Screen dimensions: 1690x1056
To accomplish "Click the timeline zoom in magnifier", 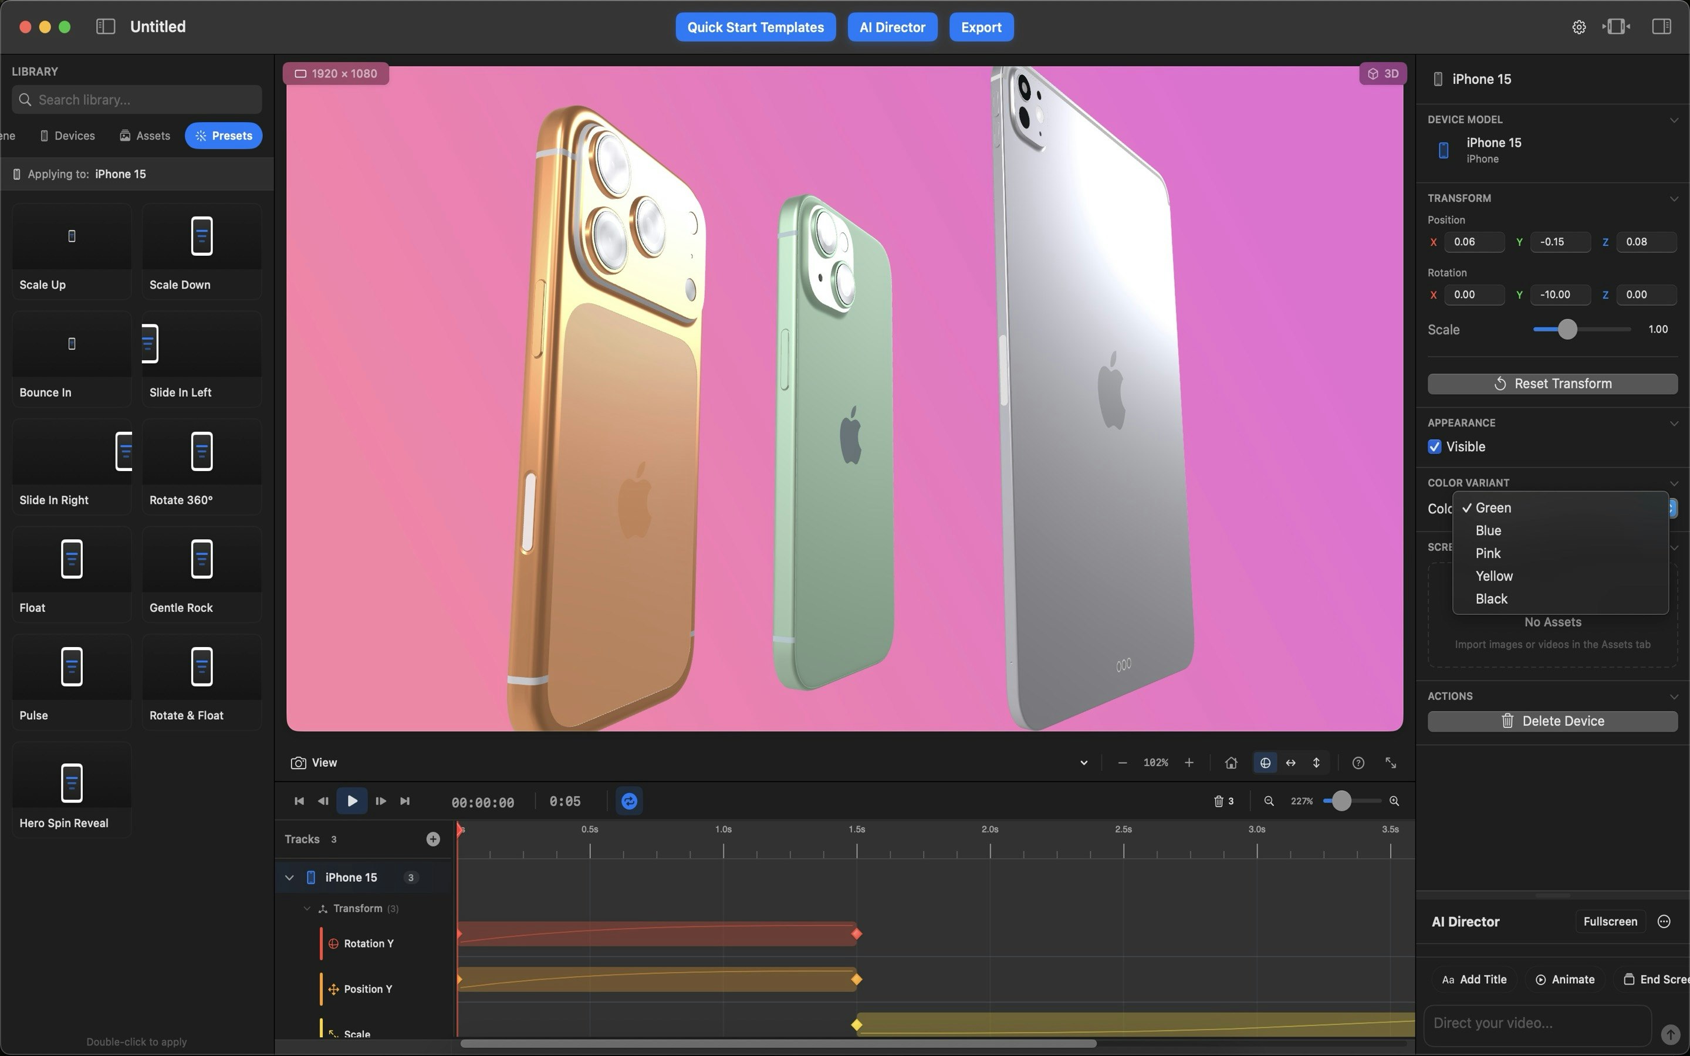I will click(x=1394, y=801).
